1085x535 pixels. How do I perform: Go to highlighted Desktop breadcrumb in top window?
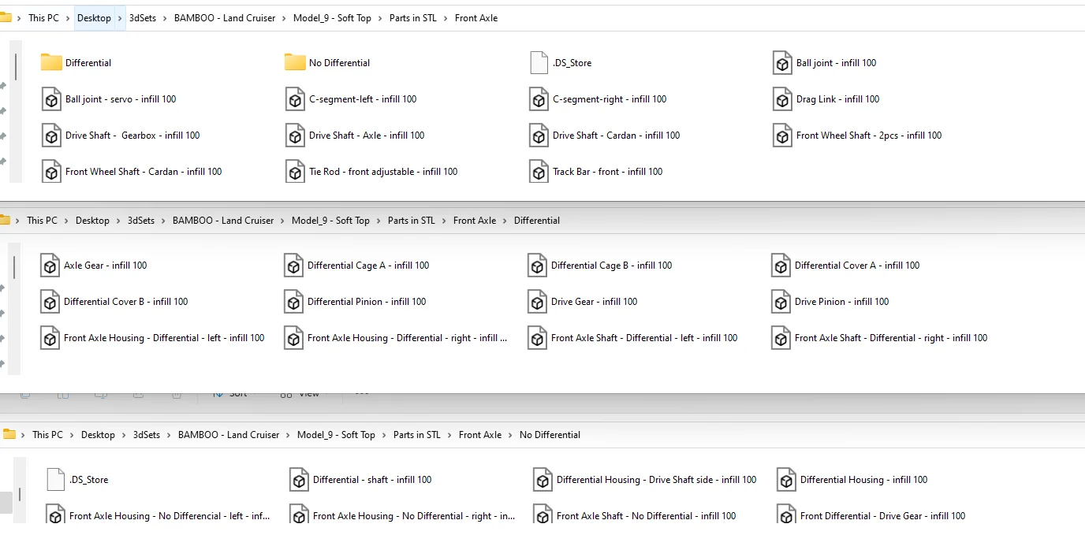94,18
